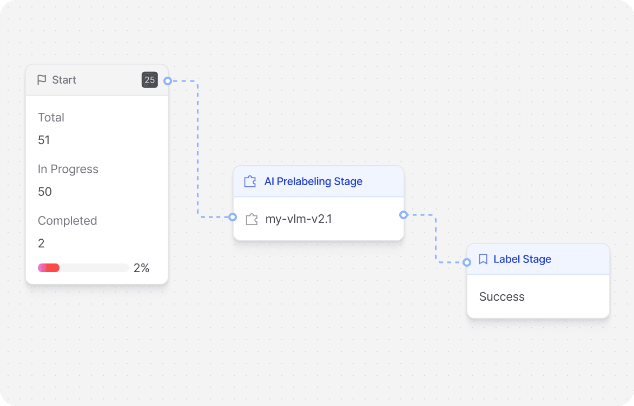
Task: Click the input connector of AI Prelabeling Stage
Action: point(233,218)
